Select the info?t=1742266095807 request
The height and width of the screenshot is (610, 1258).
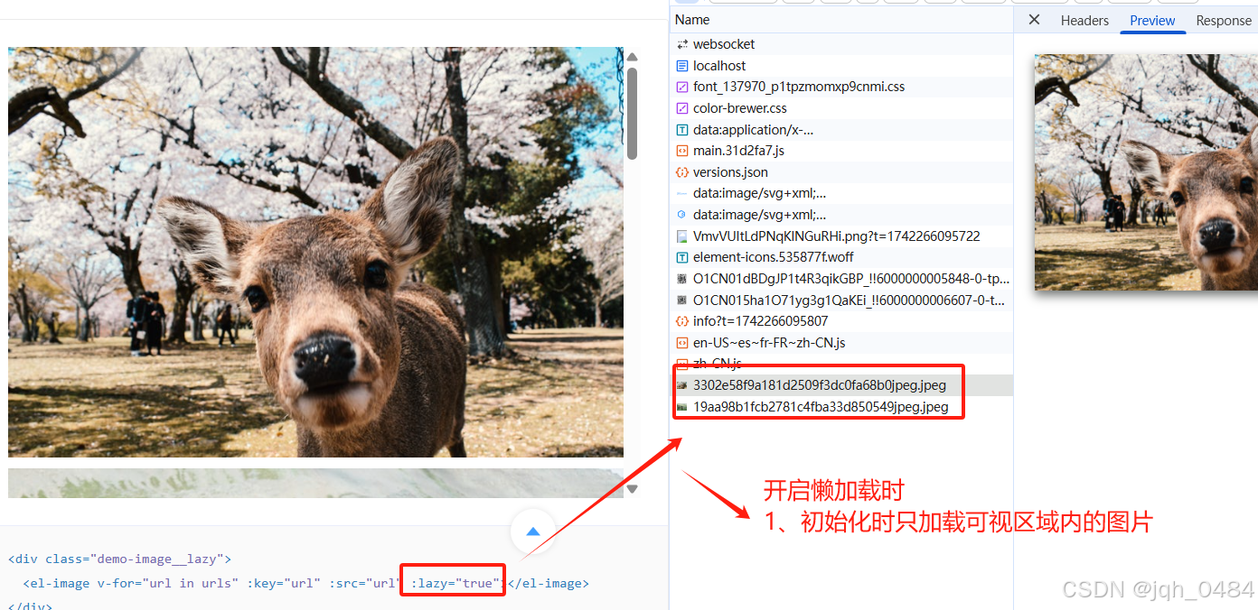point(841,321)
